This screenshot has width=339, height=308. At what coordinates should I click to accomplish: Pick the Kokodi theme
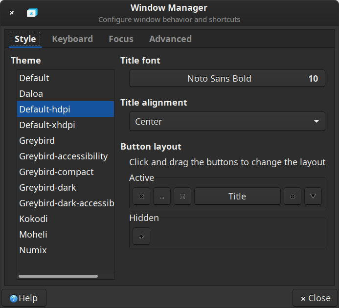coord(33,219)
